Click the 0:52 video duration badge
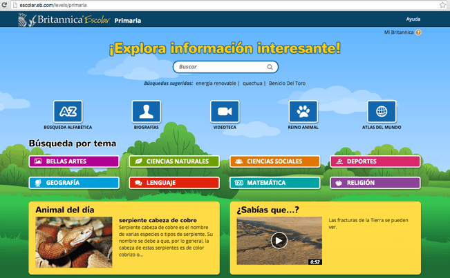The image size is (450, 278). 315,261
